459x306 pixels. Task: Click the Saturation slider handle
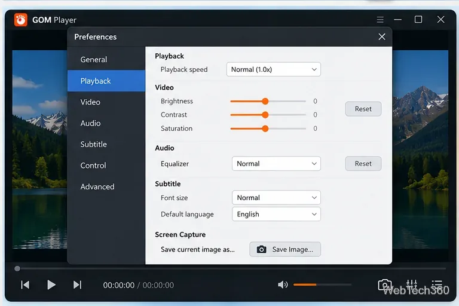click(265, 128)
